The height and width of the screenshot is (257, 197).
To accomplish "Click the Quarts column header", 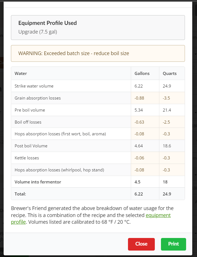I will click(x=170, y=74).
